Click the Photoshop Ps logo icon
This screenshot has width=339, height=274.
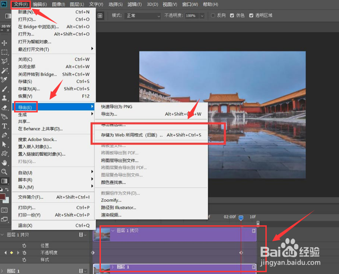point(4,5)
